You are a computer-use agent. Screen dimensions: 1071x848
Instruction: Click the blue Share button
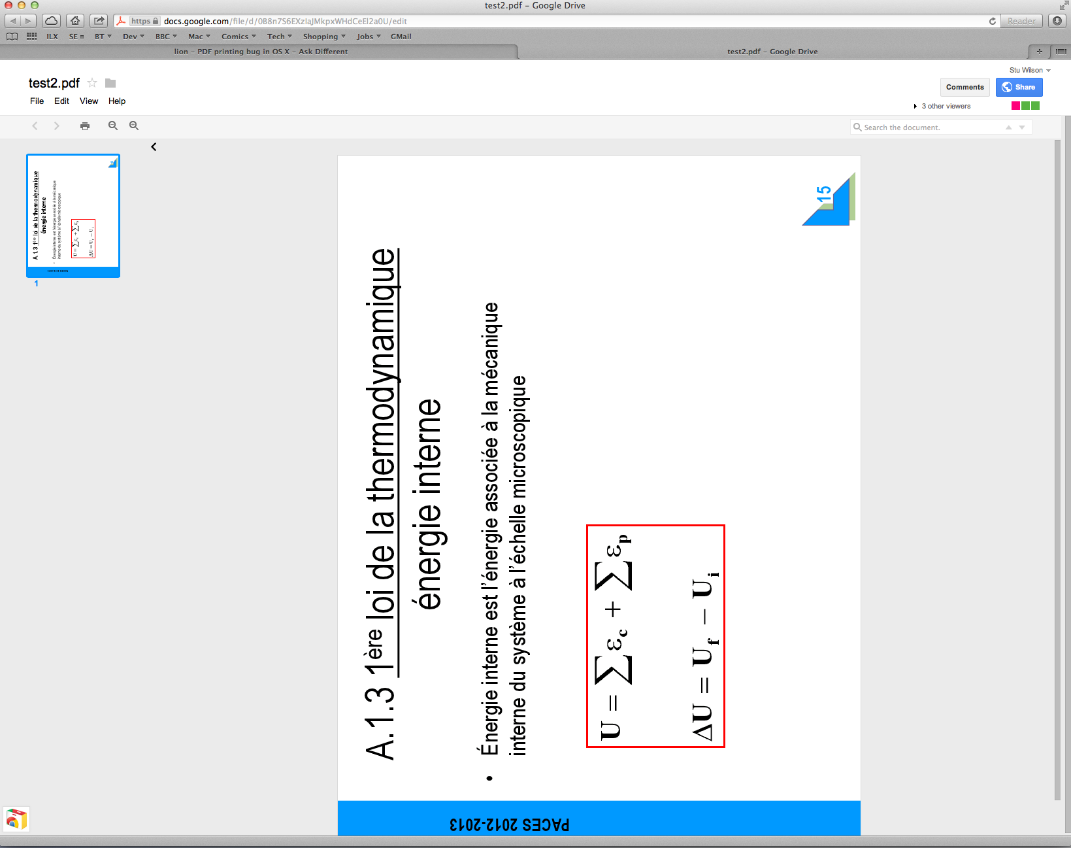coord(1019,87)
